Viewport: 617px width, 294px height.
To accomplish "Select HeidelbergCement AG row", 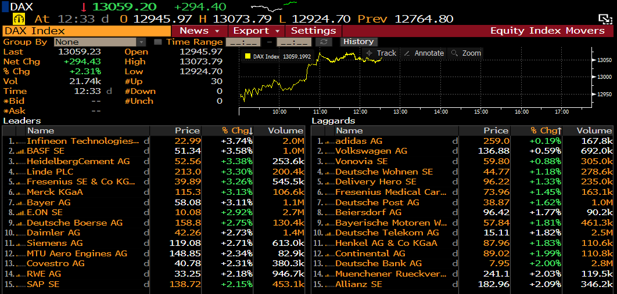I will (x=153, y=161).
